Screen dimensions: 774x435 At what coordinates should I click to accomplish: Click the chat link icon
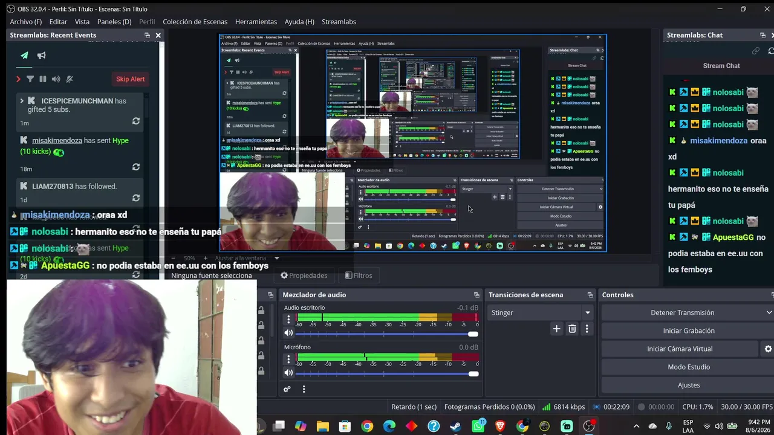click(x=755, y=51)
